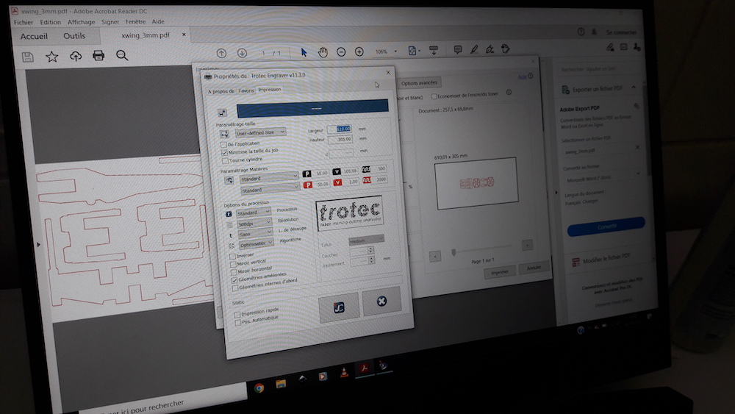Toggle the Minimise la taille du job checkbox
Image resolution: width=735 pixels, height=414 pixels.
coord(224,153)
